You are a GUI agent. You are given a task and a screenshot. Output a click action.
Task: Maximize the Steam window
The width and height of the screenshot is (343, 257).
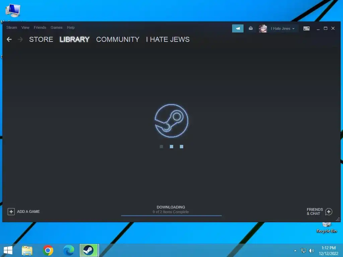pos(326,28)
